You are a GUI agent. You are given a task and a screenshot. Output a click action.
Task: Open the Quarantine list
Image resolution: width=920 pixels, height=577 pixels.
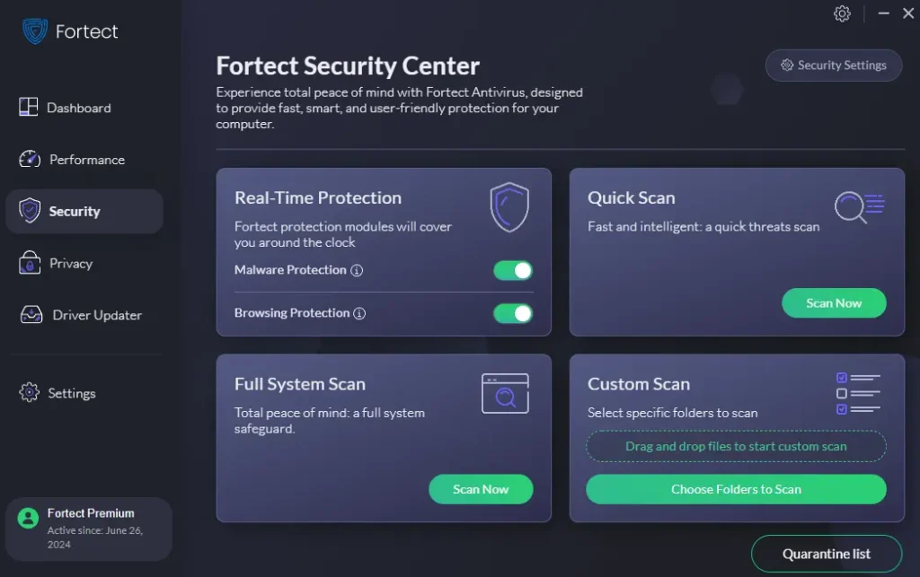pyautogui.click(x=826, y=554)
